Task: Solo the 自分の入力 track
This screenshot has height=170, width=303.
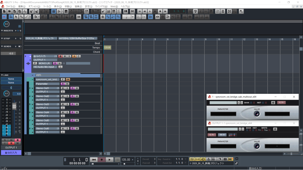Action: point(69,56)
